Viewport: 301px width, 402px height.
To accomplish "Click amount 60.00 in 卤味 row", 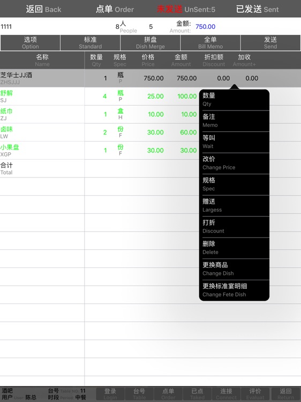I will 189,132.
